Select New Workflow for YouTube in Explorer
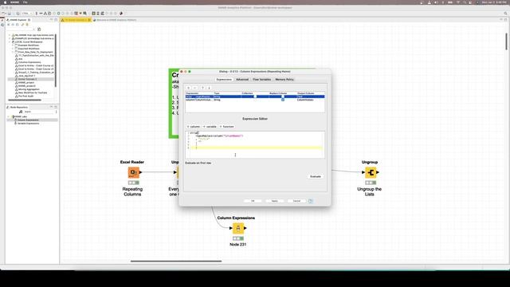This screenshot has width=510, height=287. coord(33,92)
